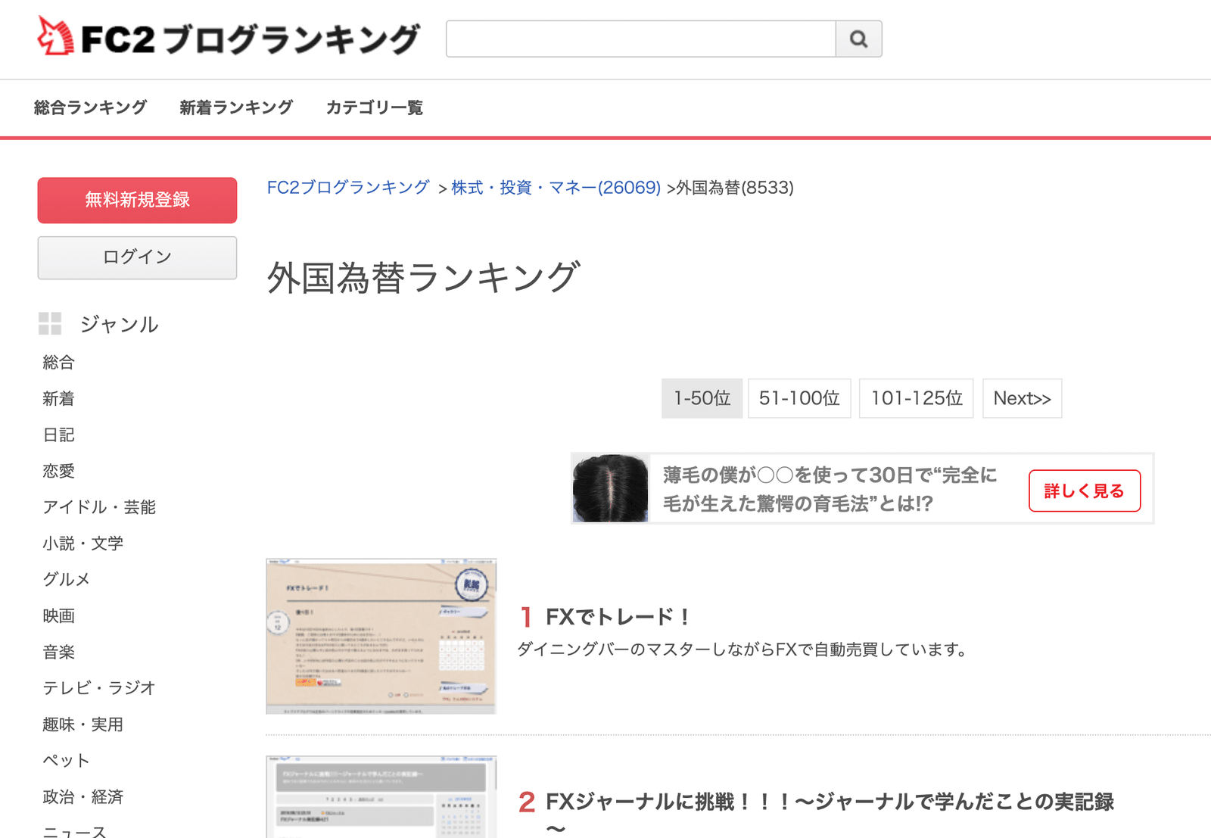Open the hair ad scalp thumbnail
The image size is (1211, 838).
pyautogui.click(x=611, y=488)
